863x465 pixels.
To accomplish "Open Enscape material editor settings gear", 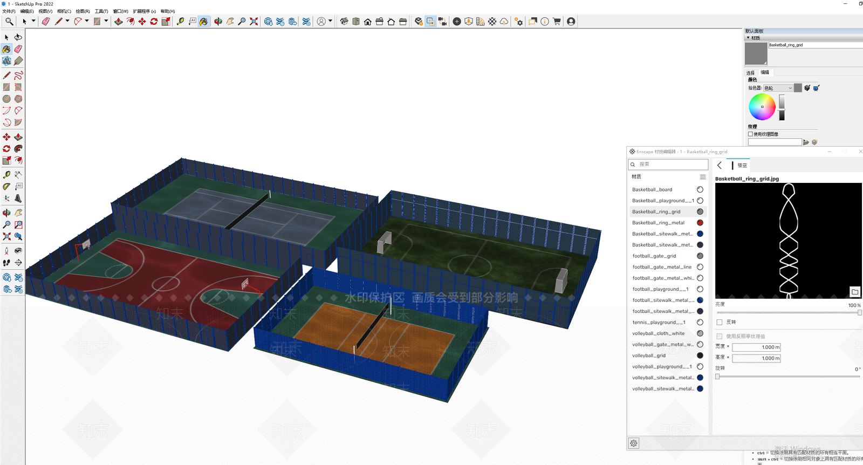I will pyautogui.click(x=634, y=443).
